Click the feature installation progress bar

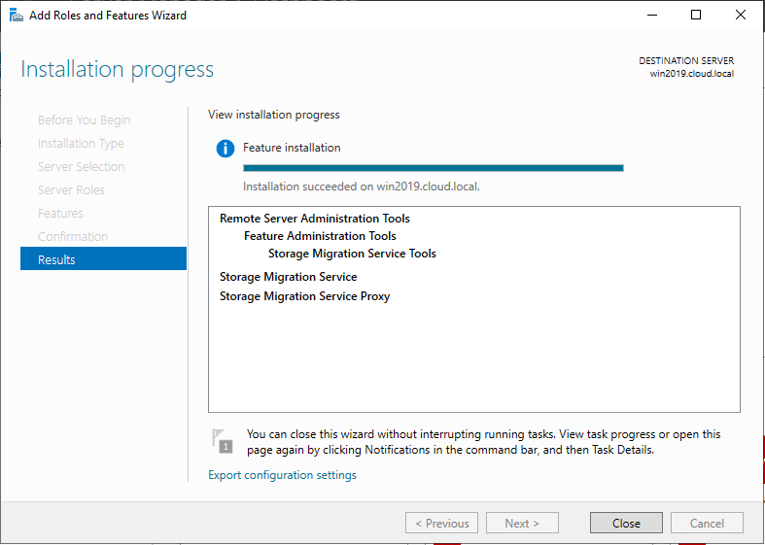pos(433,168)
